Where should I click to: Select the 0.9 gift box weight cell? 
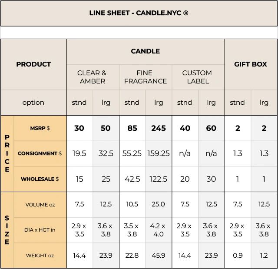click(x=238, y=256)
